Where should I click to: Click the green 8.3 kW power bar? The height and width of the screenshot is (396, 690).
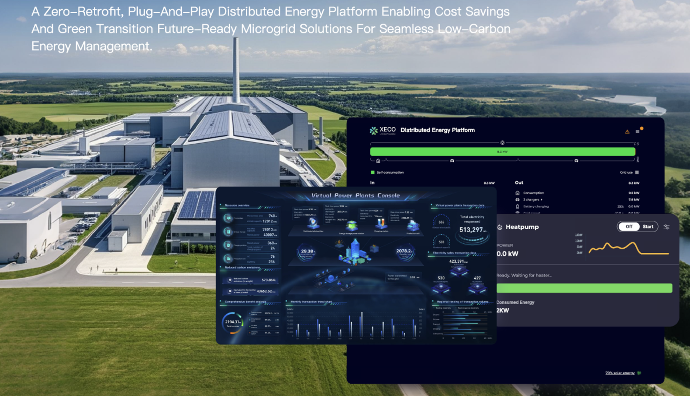coord(502,152)
